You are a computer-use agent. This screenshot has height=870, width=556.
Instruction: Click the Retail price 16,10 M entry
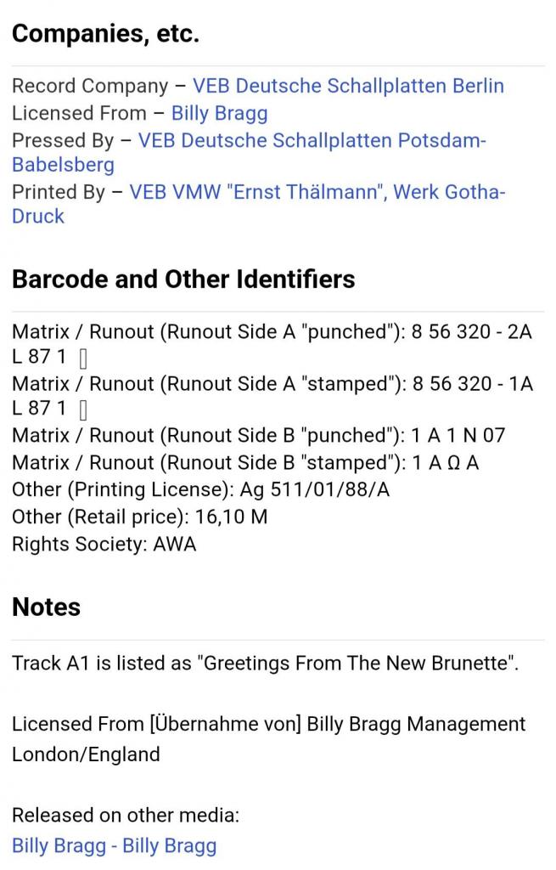point(139,517)
